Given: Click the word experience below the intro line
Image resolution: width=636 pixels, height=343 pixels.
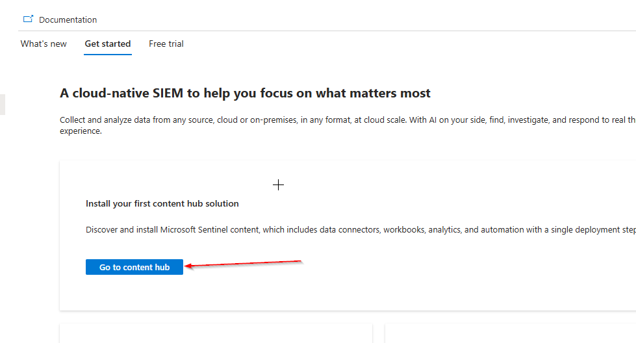Looking at the screenshot, I should pyautogui.click(x=81, y=131).
